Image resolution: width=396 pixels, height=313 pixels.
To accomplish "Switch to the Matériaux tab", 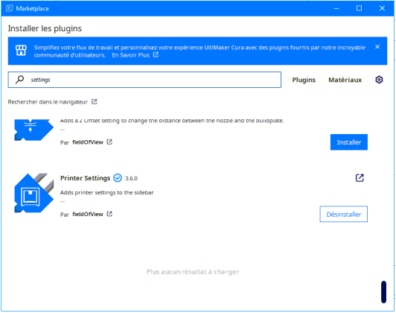I will 345,80.
